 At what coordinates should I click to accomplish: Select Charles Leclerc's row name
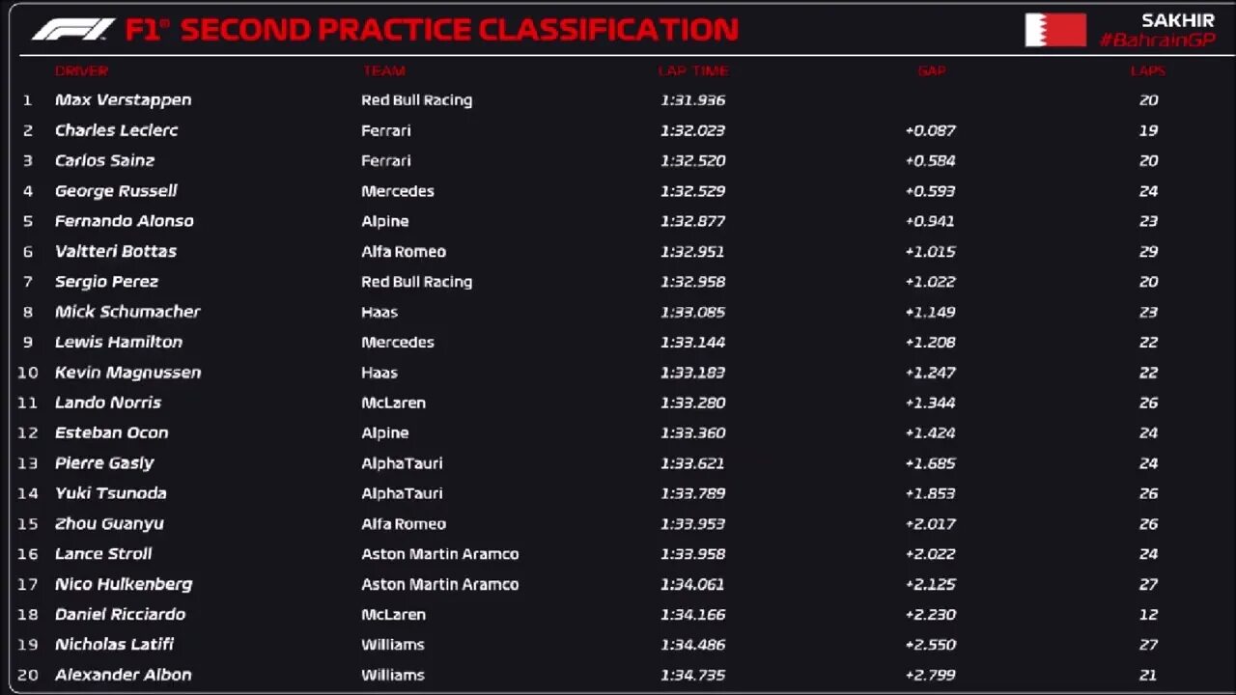(116, 130)
